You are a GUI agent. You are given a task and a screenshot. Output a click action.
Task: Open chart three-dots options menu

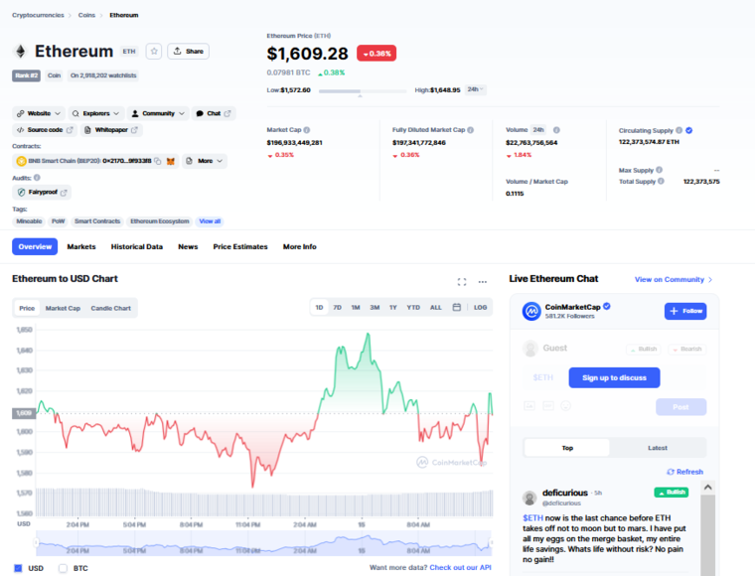pyautogui.click(x=483, y=282)
